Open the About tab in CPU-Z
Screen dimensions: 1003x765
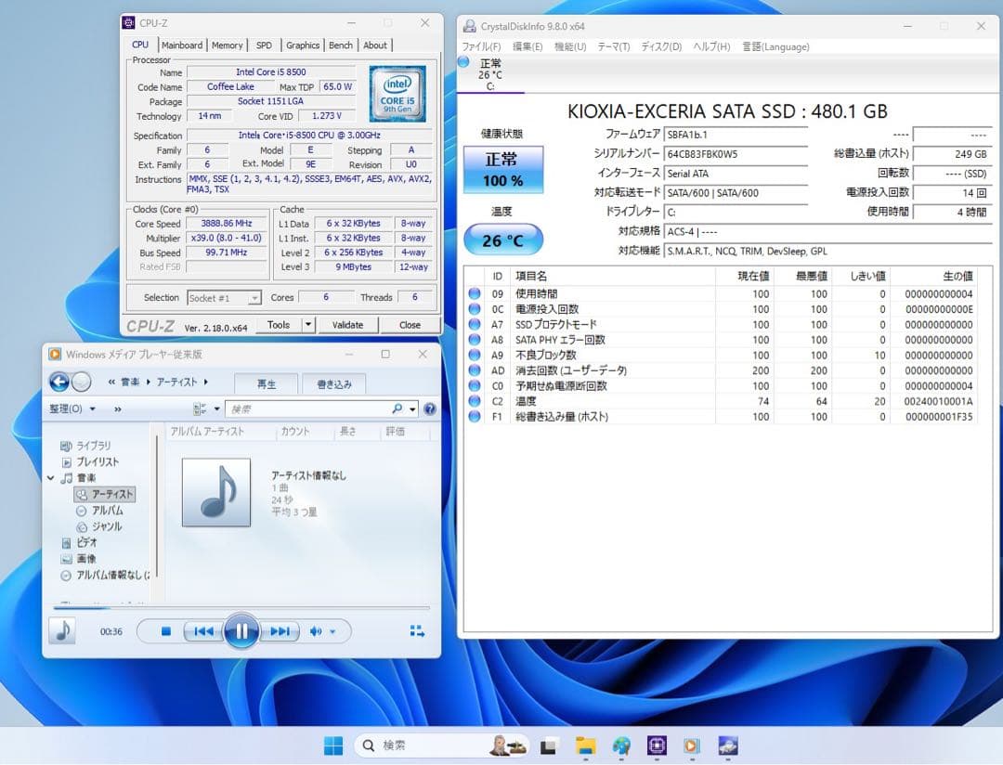[375, 45]
